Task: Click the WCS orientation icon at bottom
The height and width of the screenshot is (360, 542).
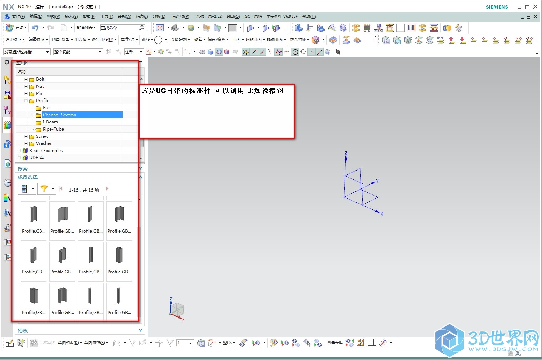Action: [212, 343]
